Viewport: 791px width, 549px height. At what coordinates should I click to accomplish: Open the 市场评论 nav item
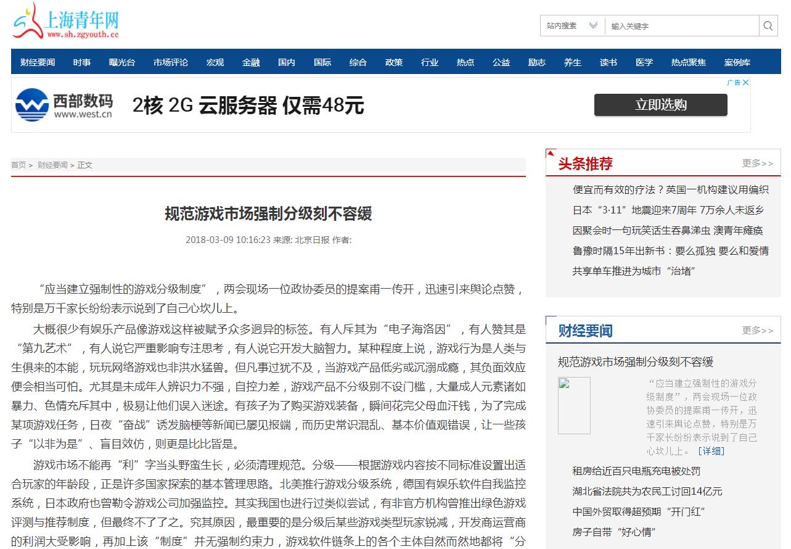click(x=171, y=62)
